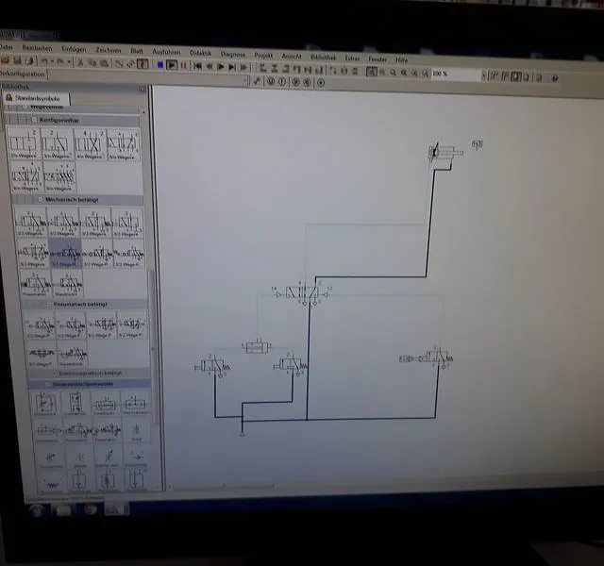Stop the simulation with blue square
The height and width of the screenshot is (566, 604).
click(x=160, y=65)
